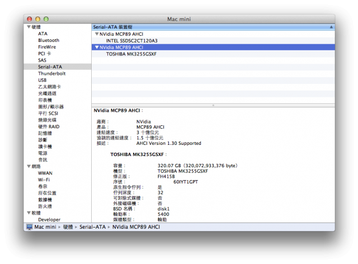
Task: Click the pane splitter handle dot below the device tree
Action: click(x=213, y=105)
